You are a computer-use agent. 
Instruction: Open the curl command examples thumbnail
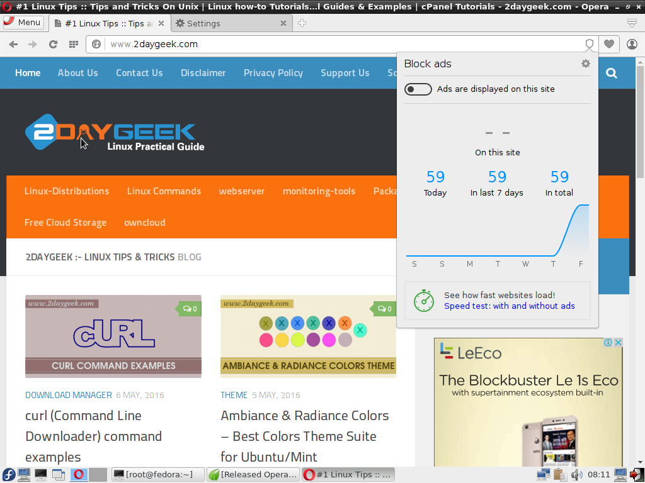click(x=113, y=336)
